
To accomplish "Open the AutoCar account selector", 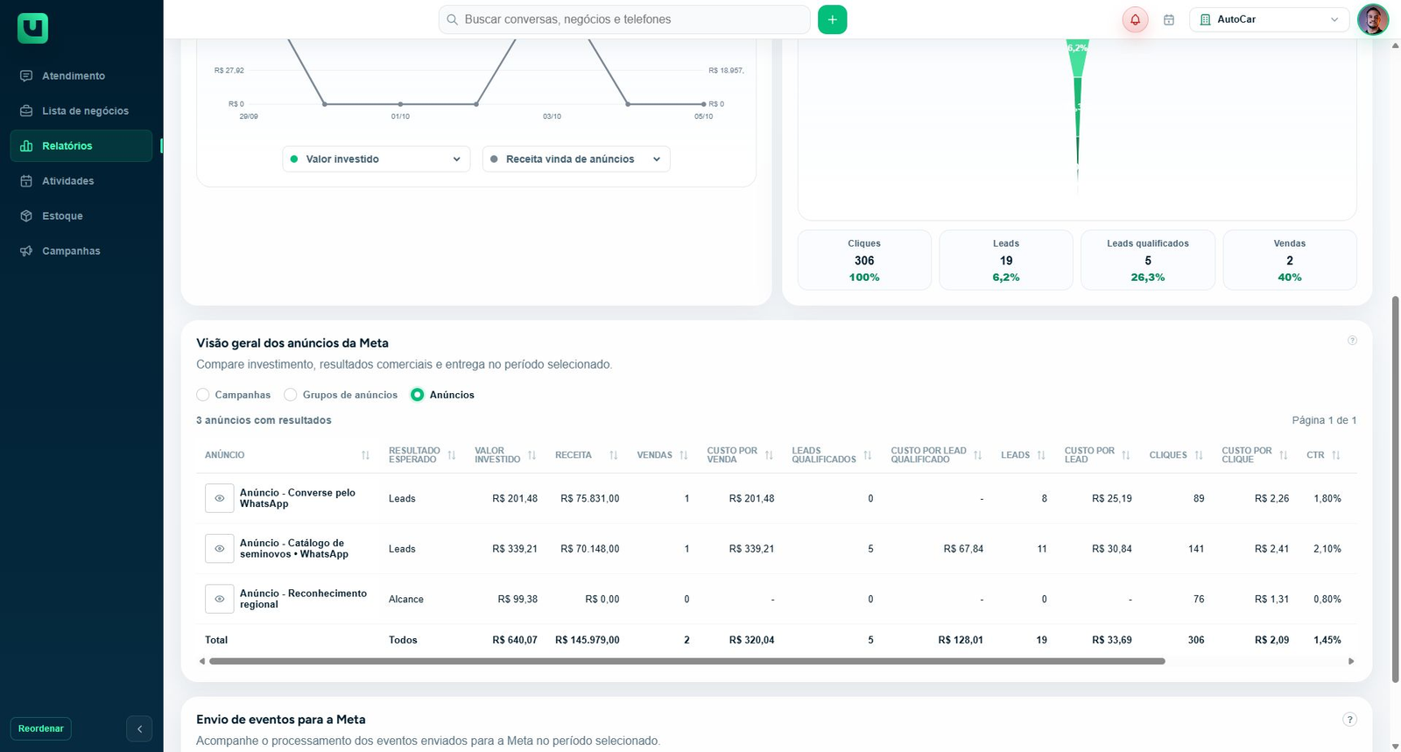I will pos(1269,19).
